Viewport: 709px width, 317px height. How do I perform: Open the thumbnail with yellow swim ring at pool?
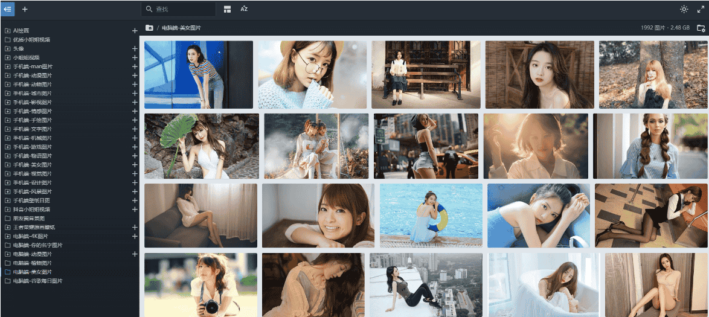click(431, 216)
